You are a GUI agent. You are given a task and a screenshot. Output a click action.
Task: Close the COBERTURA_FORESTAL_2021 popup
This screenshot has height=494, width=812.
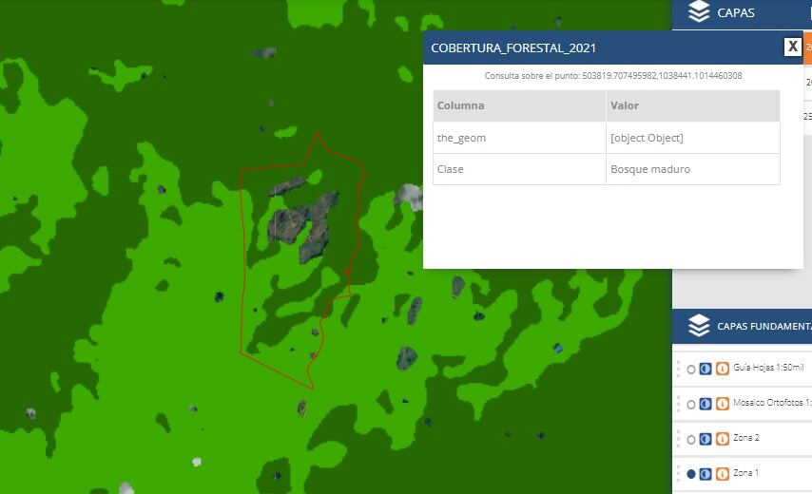pyautogui.click(x=792, y=47)
